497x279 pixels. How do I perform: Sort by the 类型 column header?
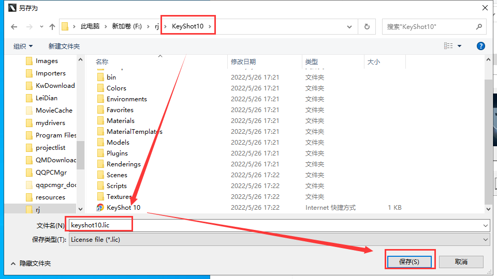pyautogui.click(x=311, y=61)
